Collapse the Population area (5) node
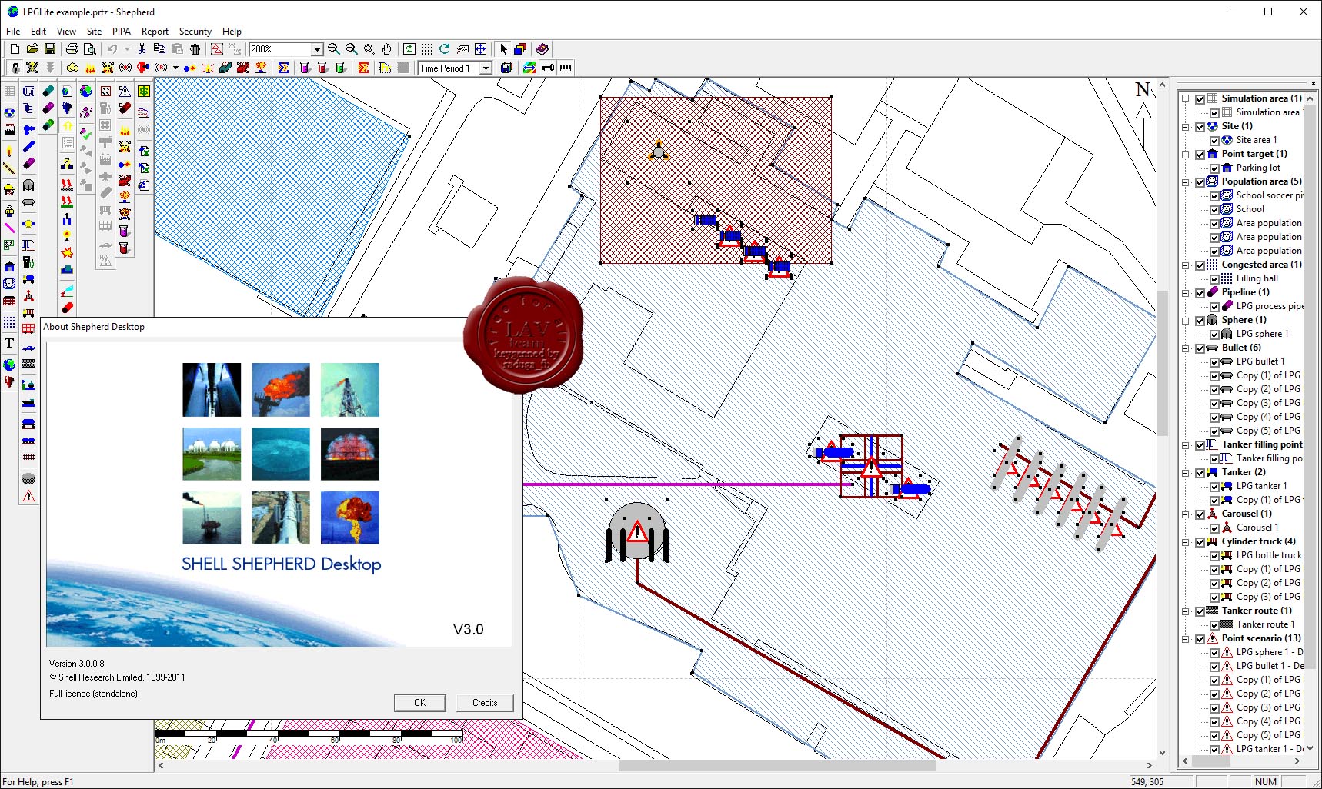Viewport: 1322px width, 789px height. click(x=1186, y=181)
